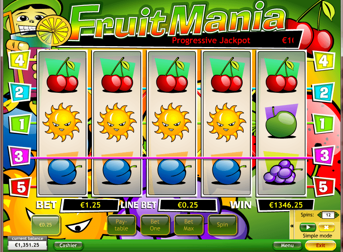Start autoplay with the green play button
Viewport: 343px width, 252px height.
[x=308, y=227]
